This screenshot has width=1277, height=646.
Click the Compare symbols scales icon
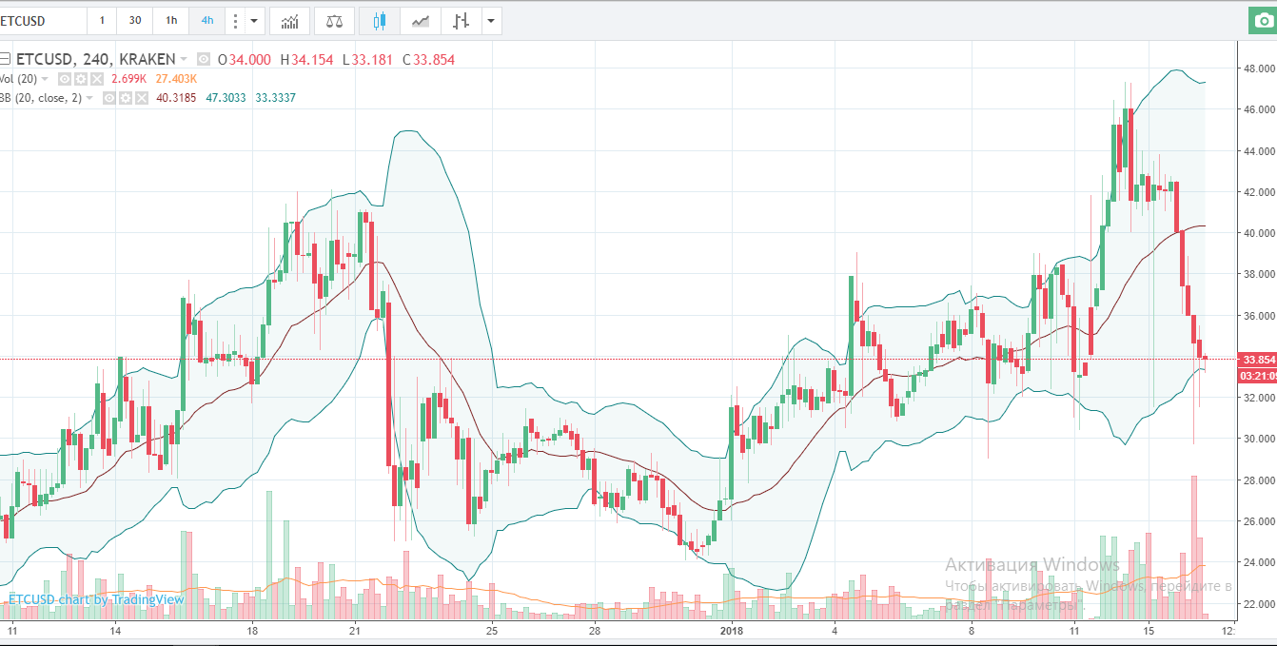click(x=334, y=20)
